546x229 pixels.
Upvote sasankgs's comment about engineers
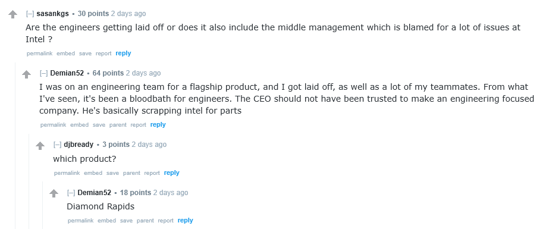click(13, 14)
